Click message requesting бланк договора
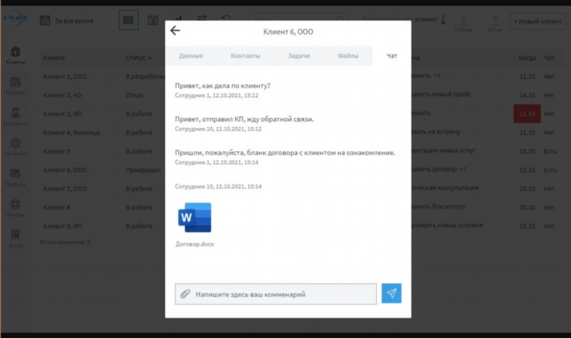The height and width of the screenshot is (338, 571). tap(285, 153)
